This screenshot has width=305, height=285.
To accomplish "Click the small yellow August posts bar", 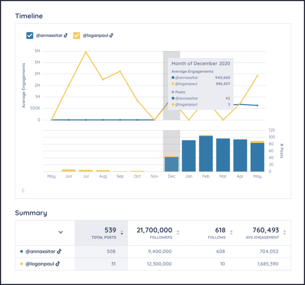I will [x=103, y=171].
